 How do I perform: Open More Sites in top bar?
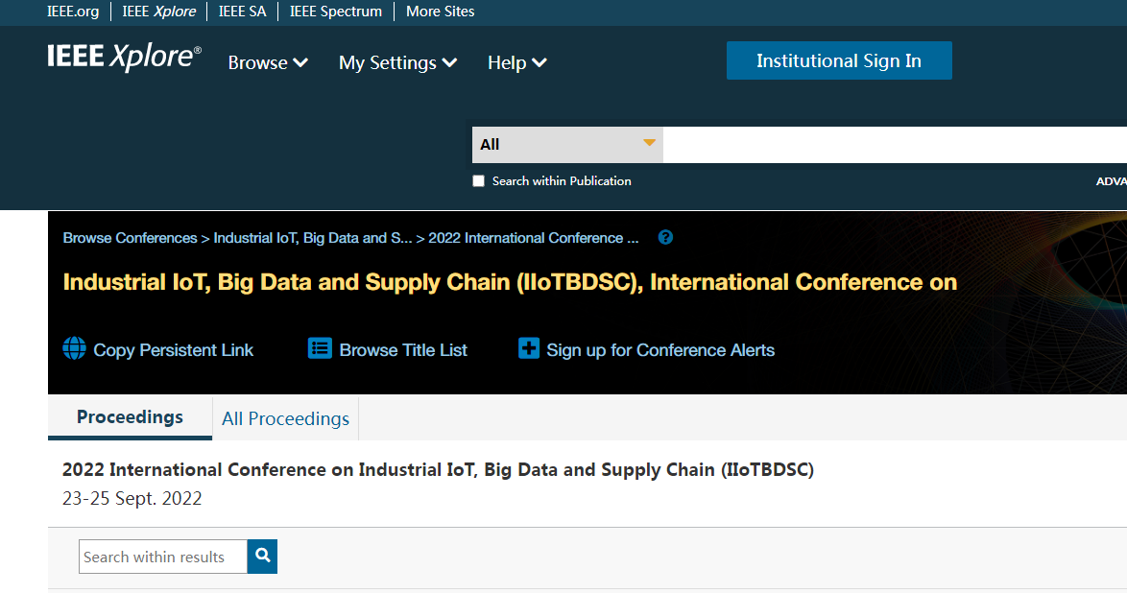[440, 12]
